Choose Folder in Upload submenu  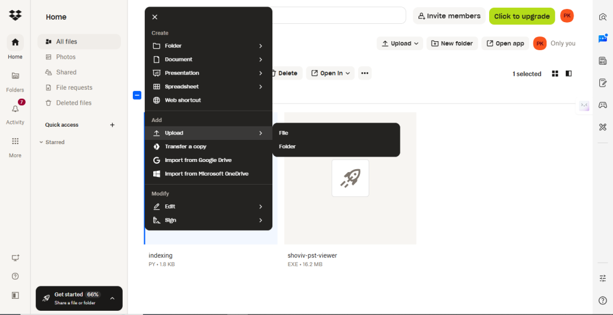(336, 147)
